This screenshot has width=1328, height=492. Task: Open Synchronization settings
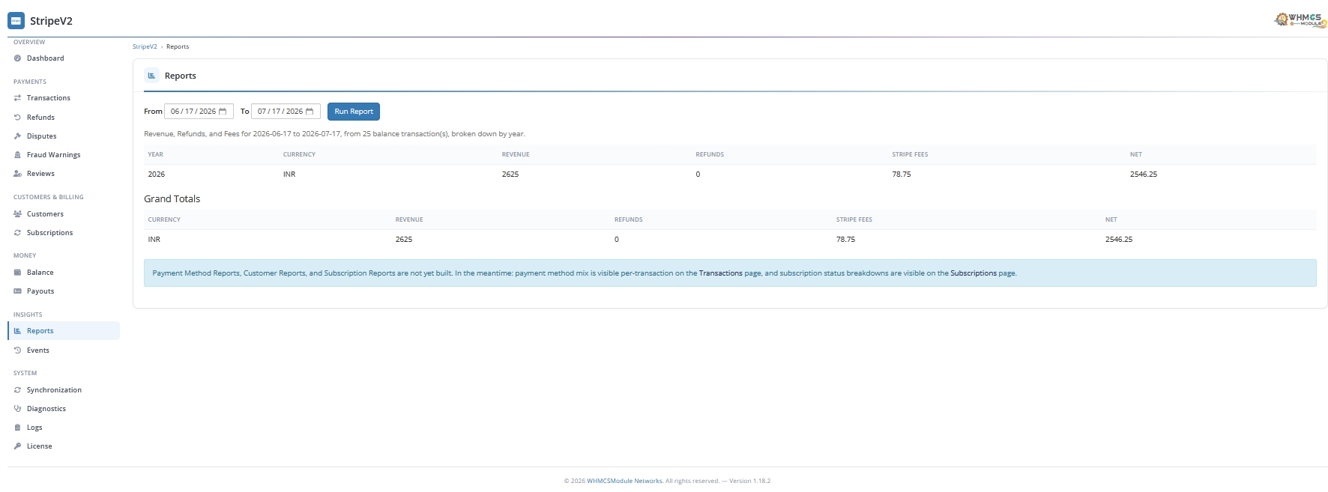coord(64,390)
